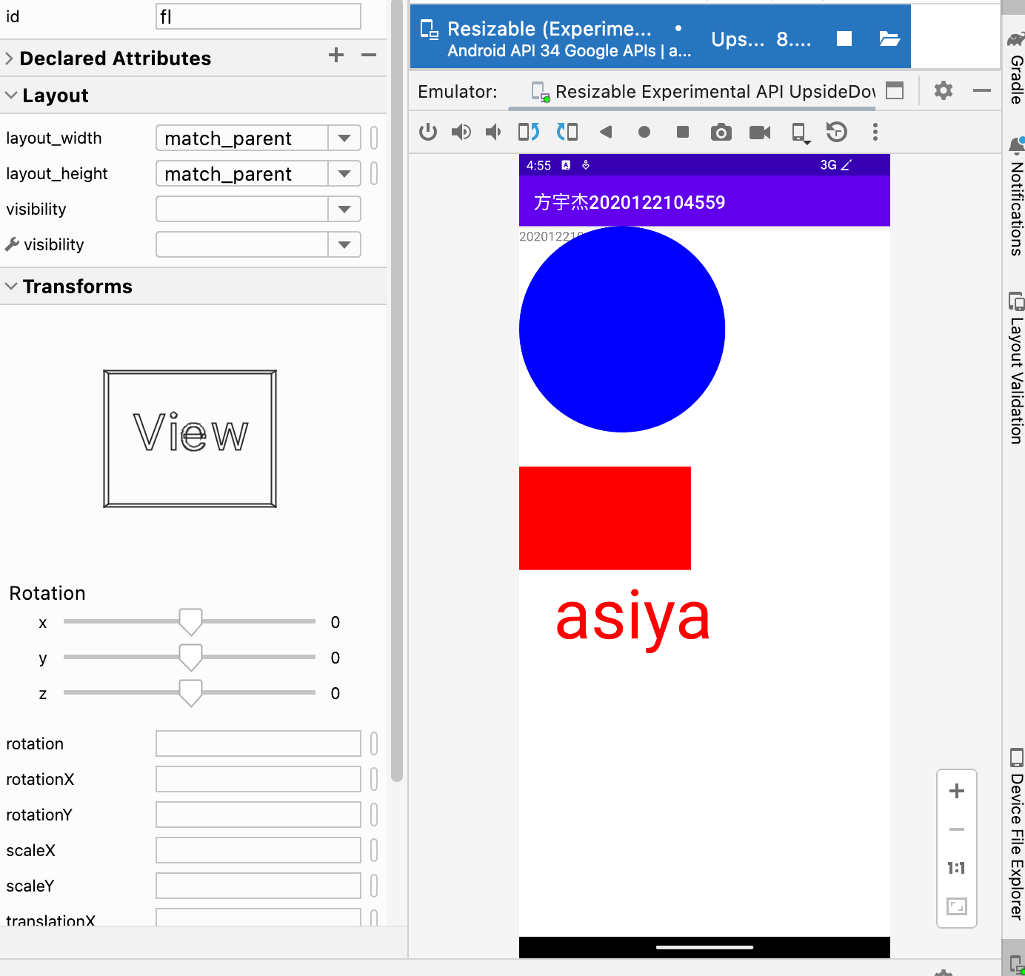Open Layout Validation tool window
The width and height of the screenshot is (1025, 976).
pos(1016,369)
